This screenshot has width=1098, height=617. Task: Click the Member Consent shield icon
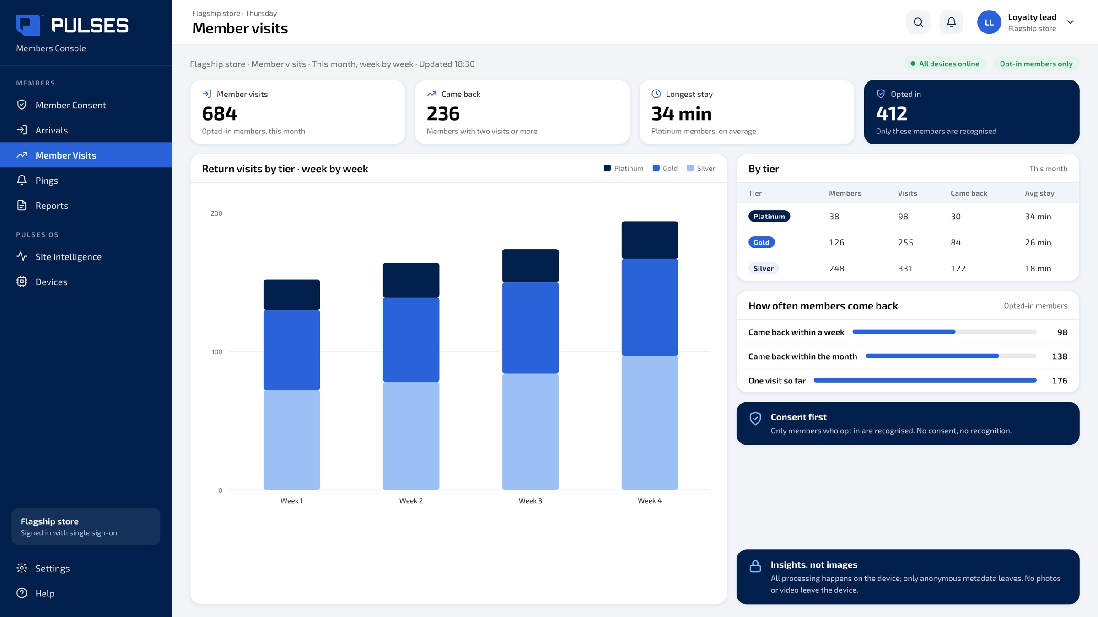point(22,105)
